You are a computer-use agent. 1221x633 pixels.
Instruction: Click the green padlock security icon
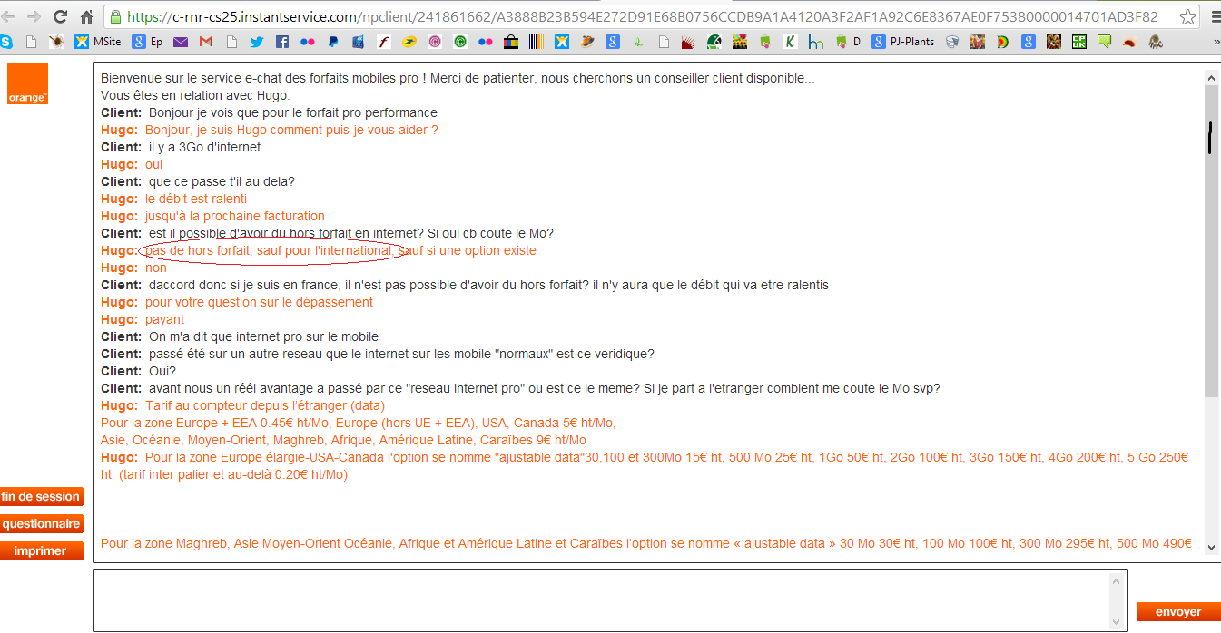[x=116, y=16]
